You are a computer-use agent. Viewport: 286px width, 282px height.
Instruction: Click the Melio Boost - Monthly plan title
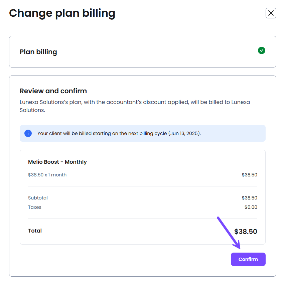pos(57,162)
